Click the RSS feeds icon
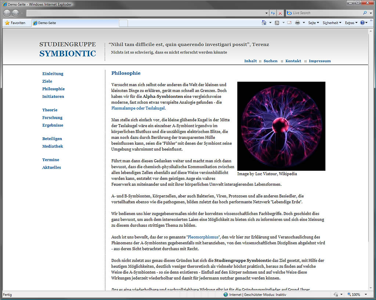376x300 pixels. pyautogui.click(x=277, y=23)
